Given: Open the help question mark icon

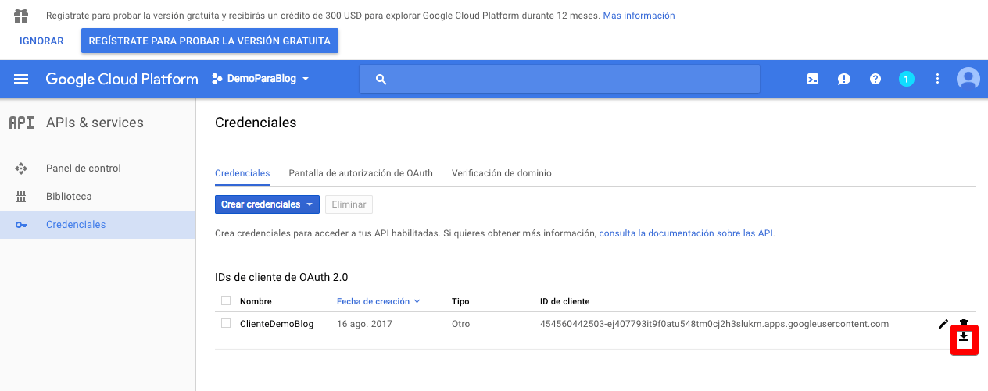Looking at the screenshot, I should (x=875, y=79).
